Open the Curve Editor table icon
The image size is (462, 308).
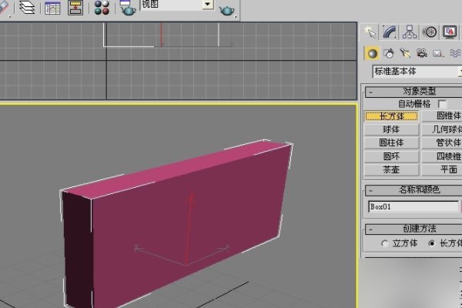52,8
